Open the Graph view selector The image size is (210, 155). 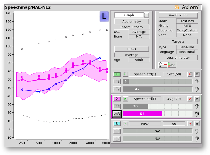coord(129,15)
